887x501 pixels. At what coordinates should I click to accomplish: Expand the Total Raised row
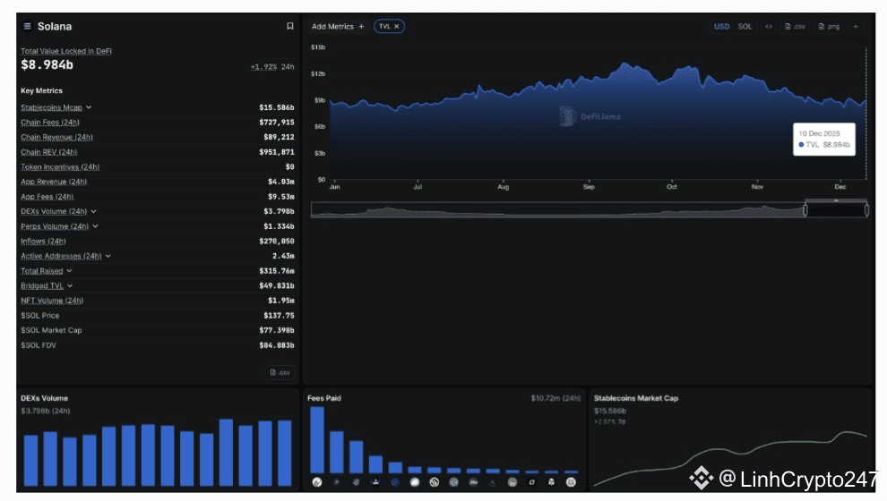(x=69, y=271)
